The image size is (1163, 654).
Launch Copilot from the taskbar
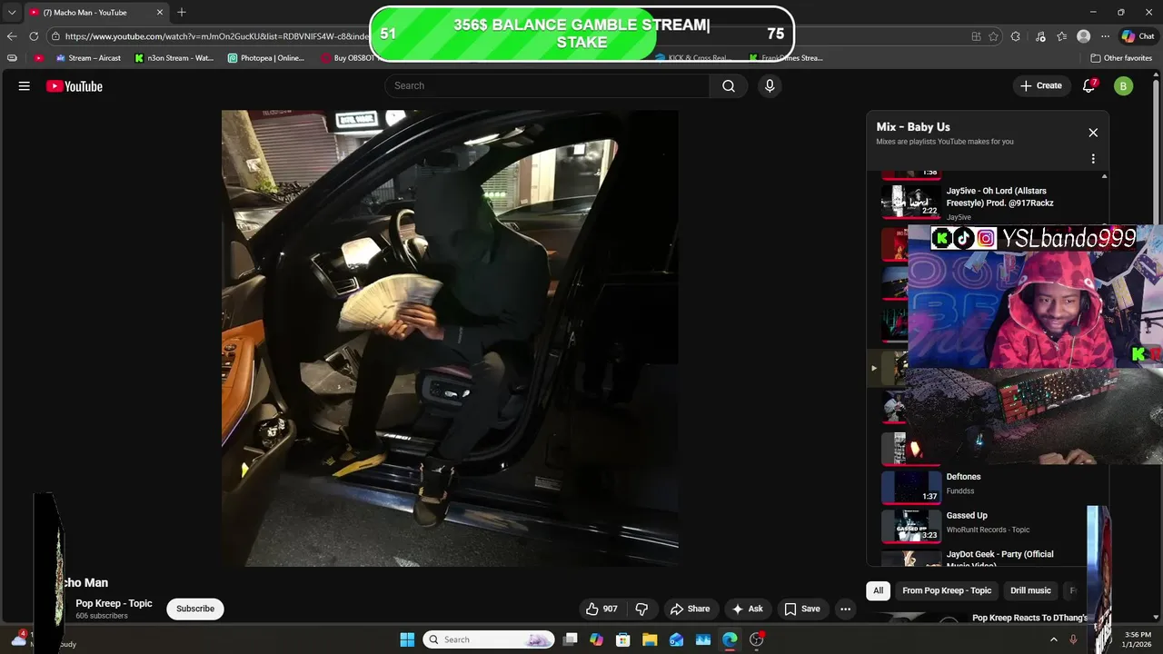point(596,639)
